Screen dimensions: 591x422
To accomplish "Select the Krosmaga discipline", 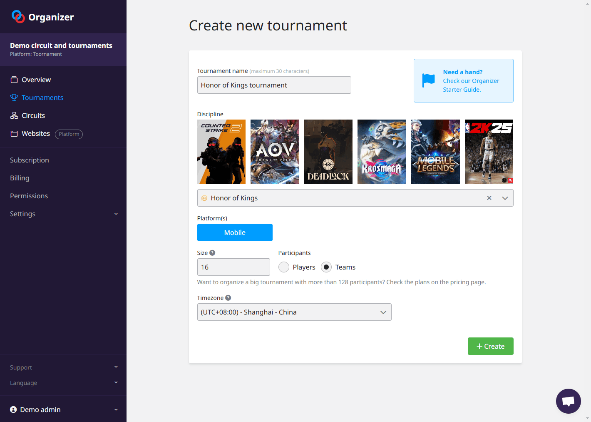I will [382, 152].
